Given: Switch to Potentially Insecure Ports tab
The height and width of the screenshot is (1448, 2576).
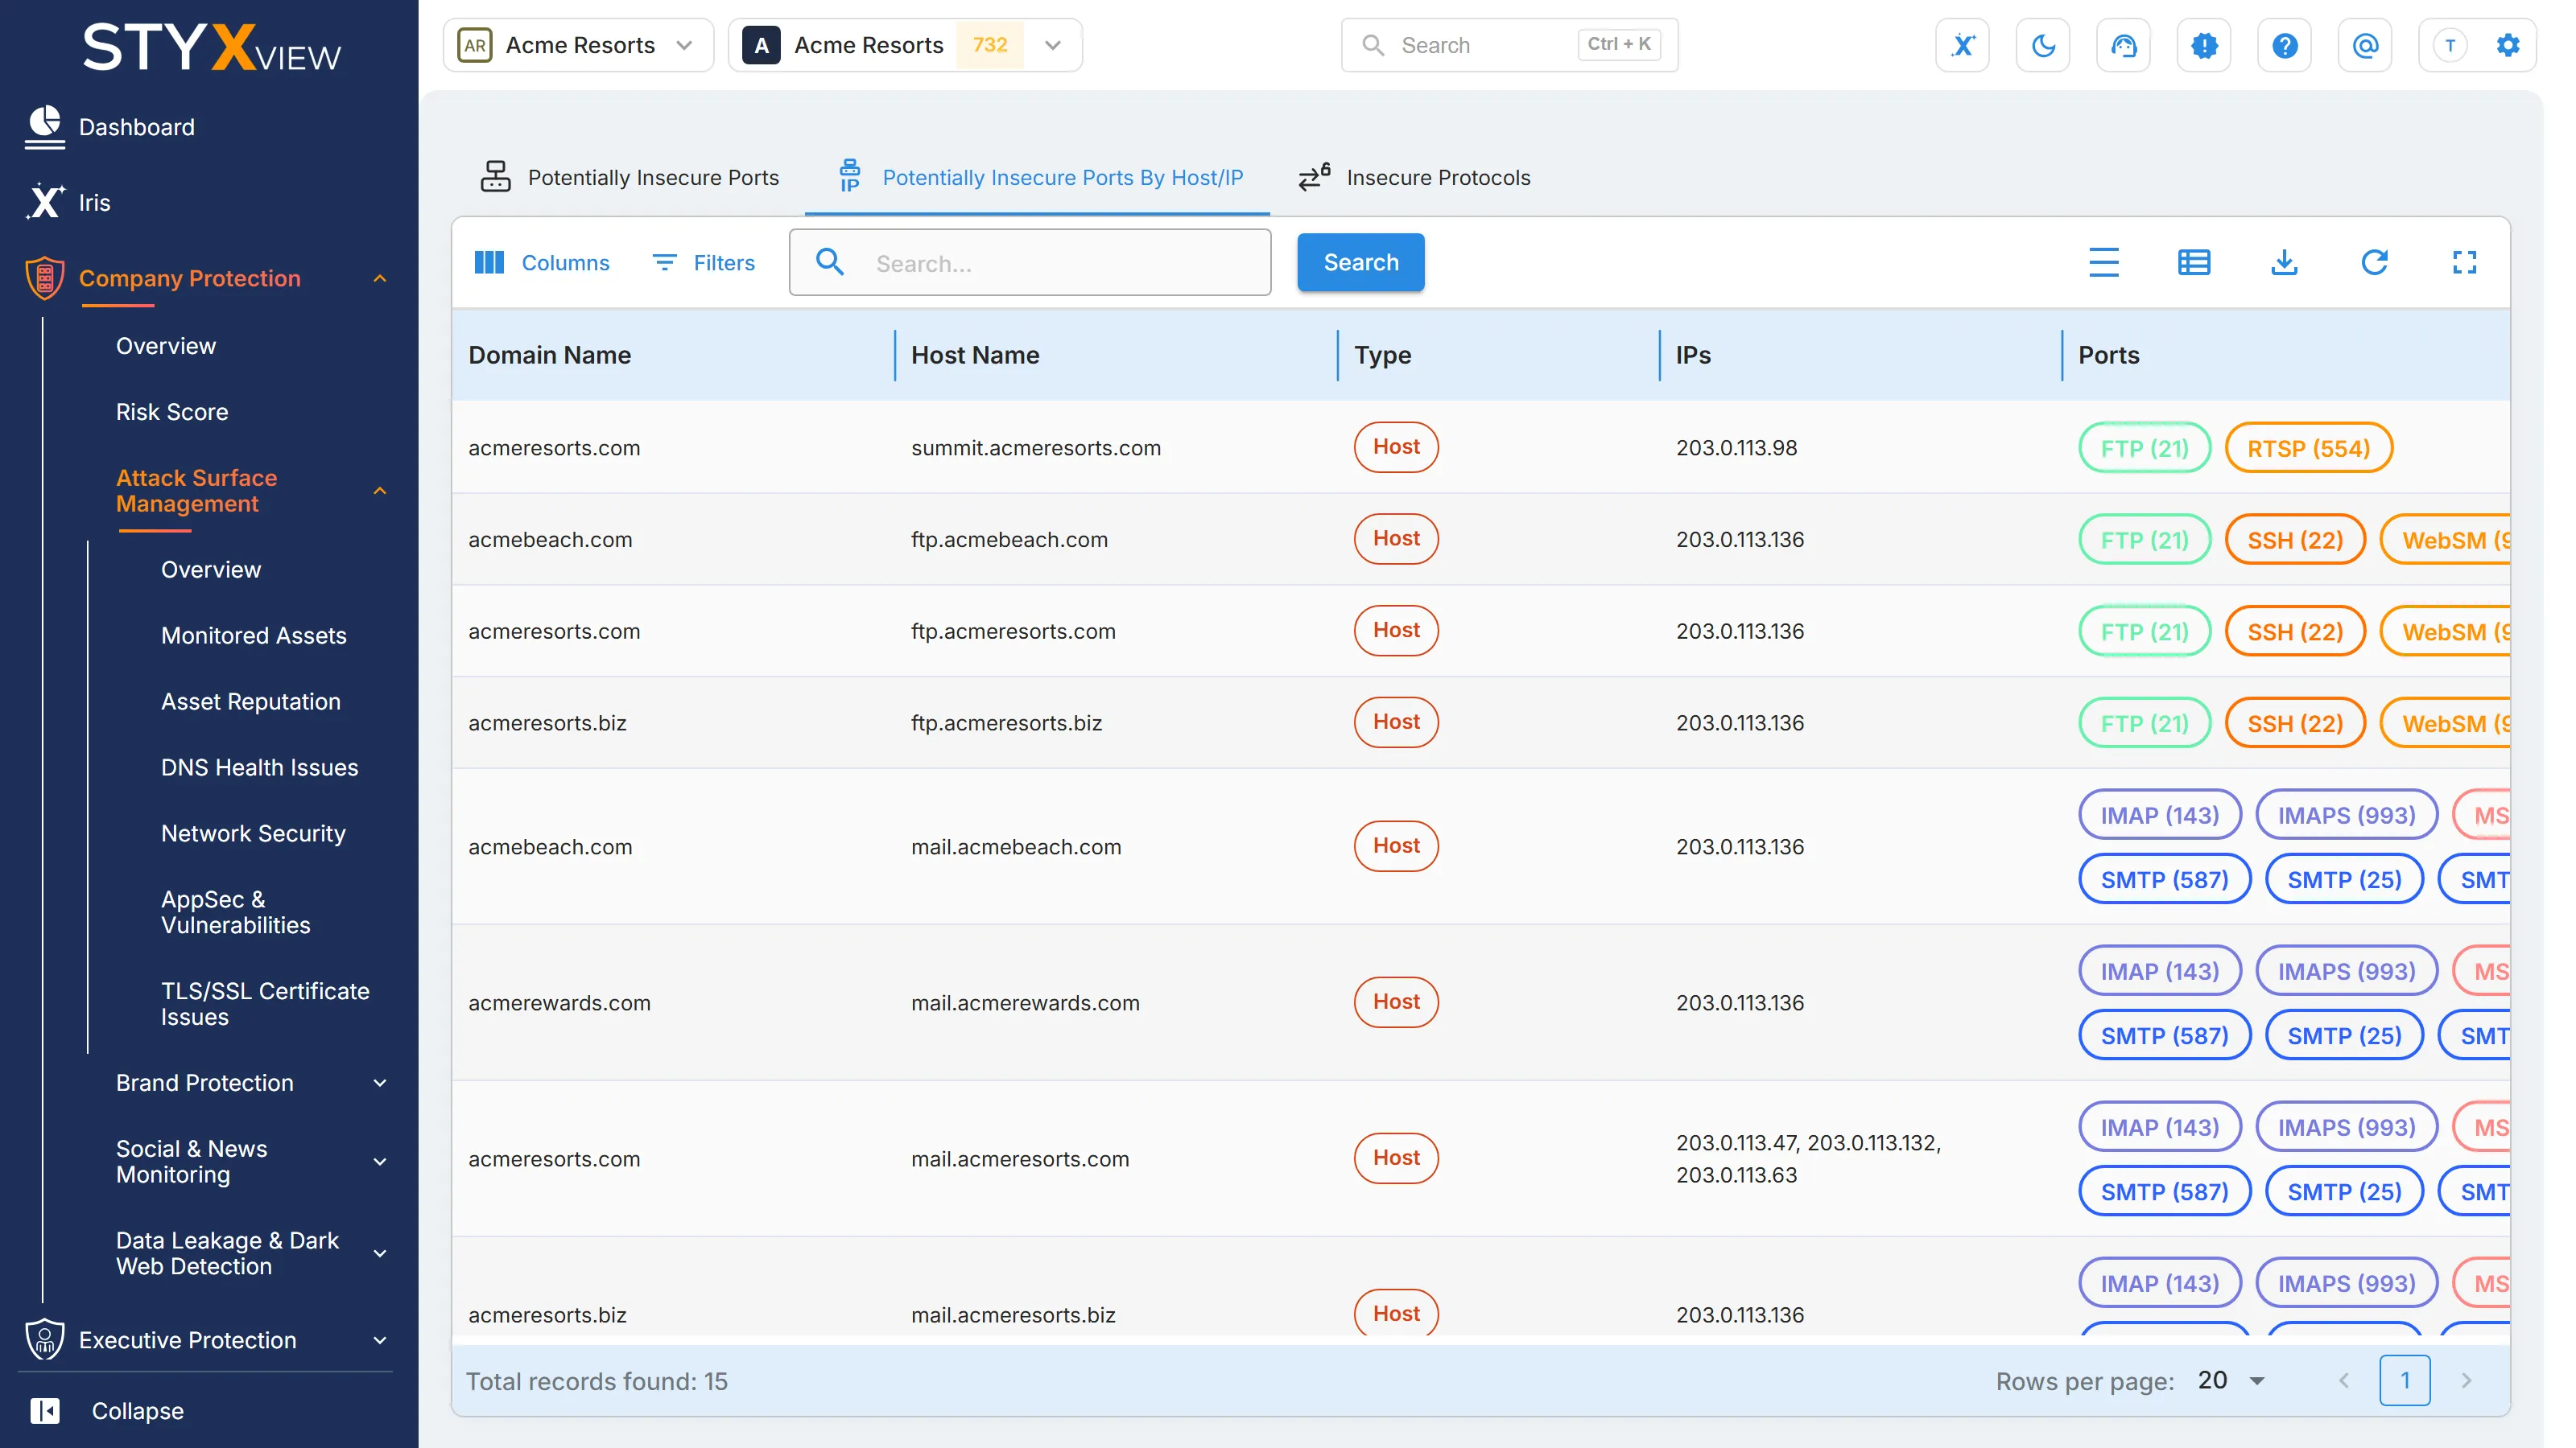Looking at the screenshot, I should pos(629,177).
